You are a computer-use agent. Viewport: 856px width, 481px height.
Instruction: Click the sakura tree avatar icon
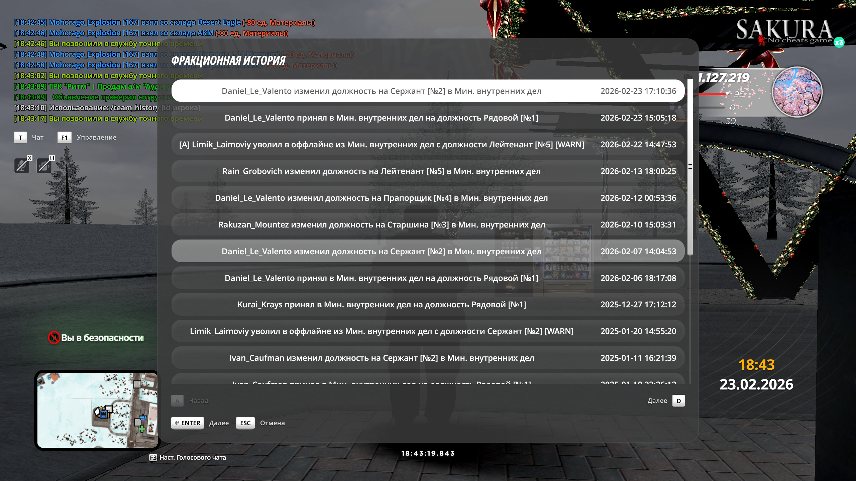(797, 92)
